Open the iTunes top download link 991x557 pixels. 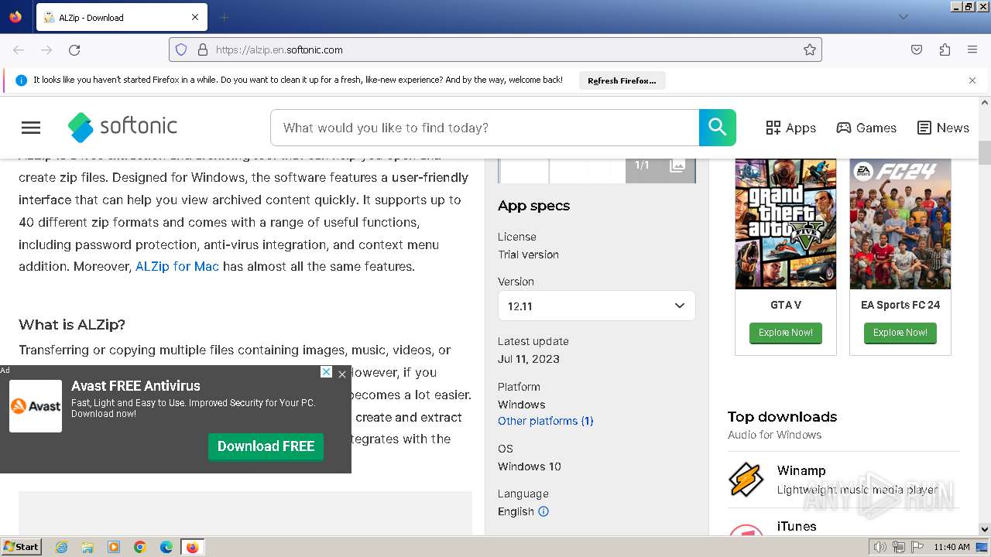(797, 527)
